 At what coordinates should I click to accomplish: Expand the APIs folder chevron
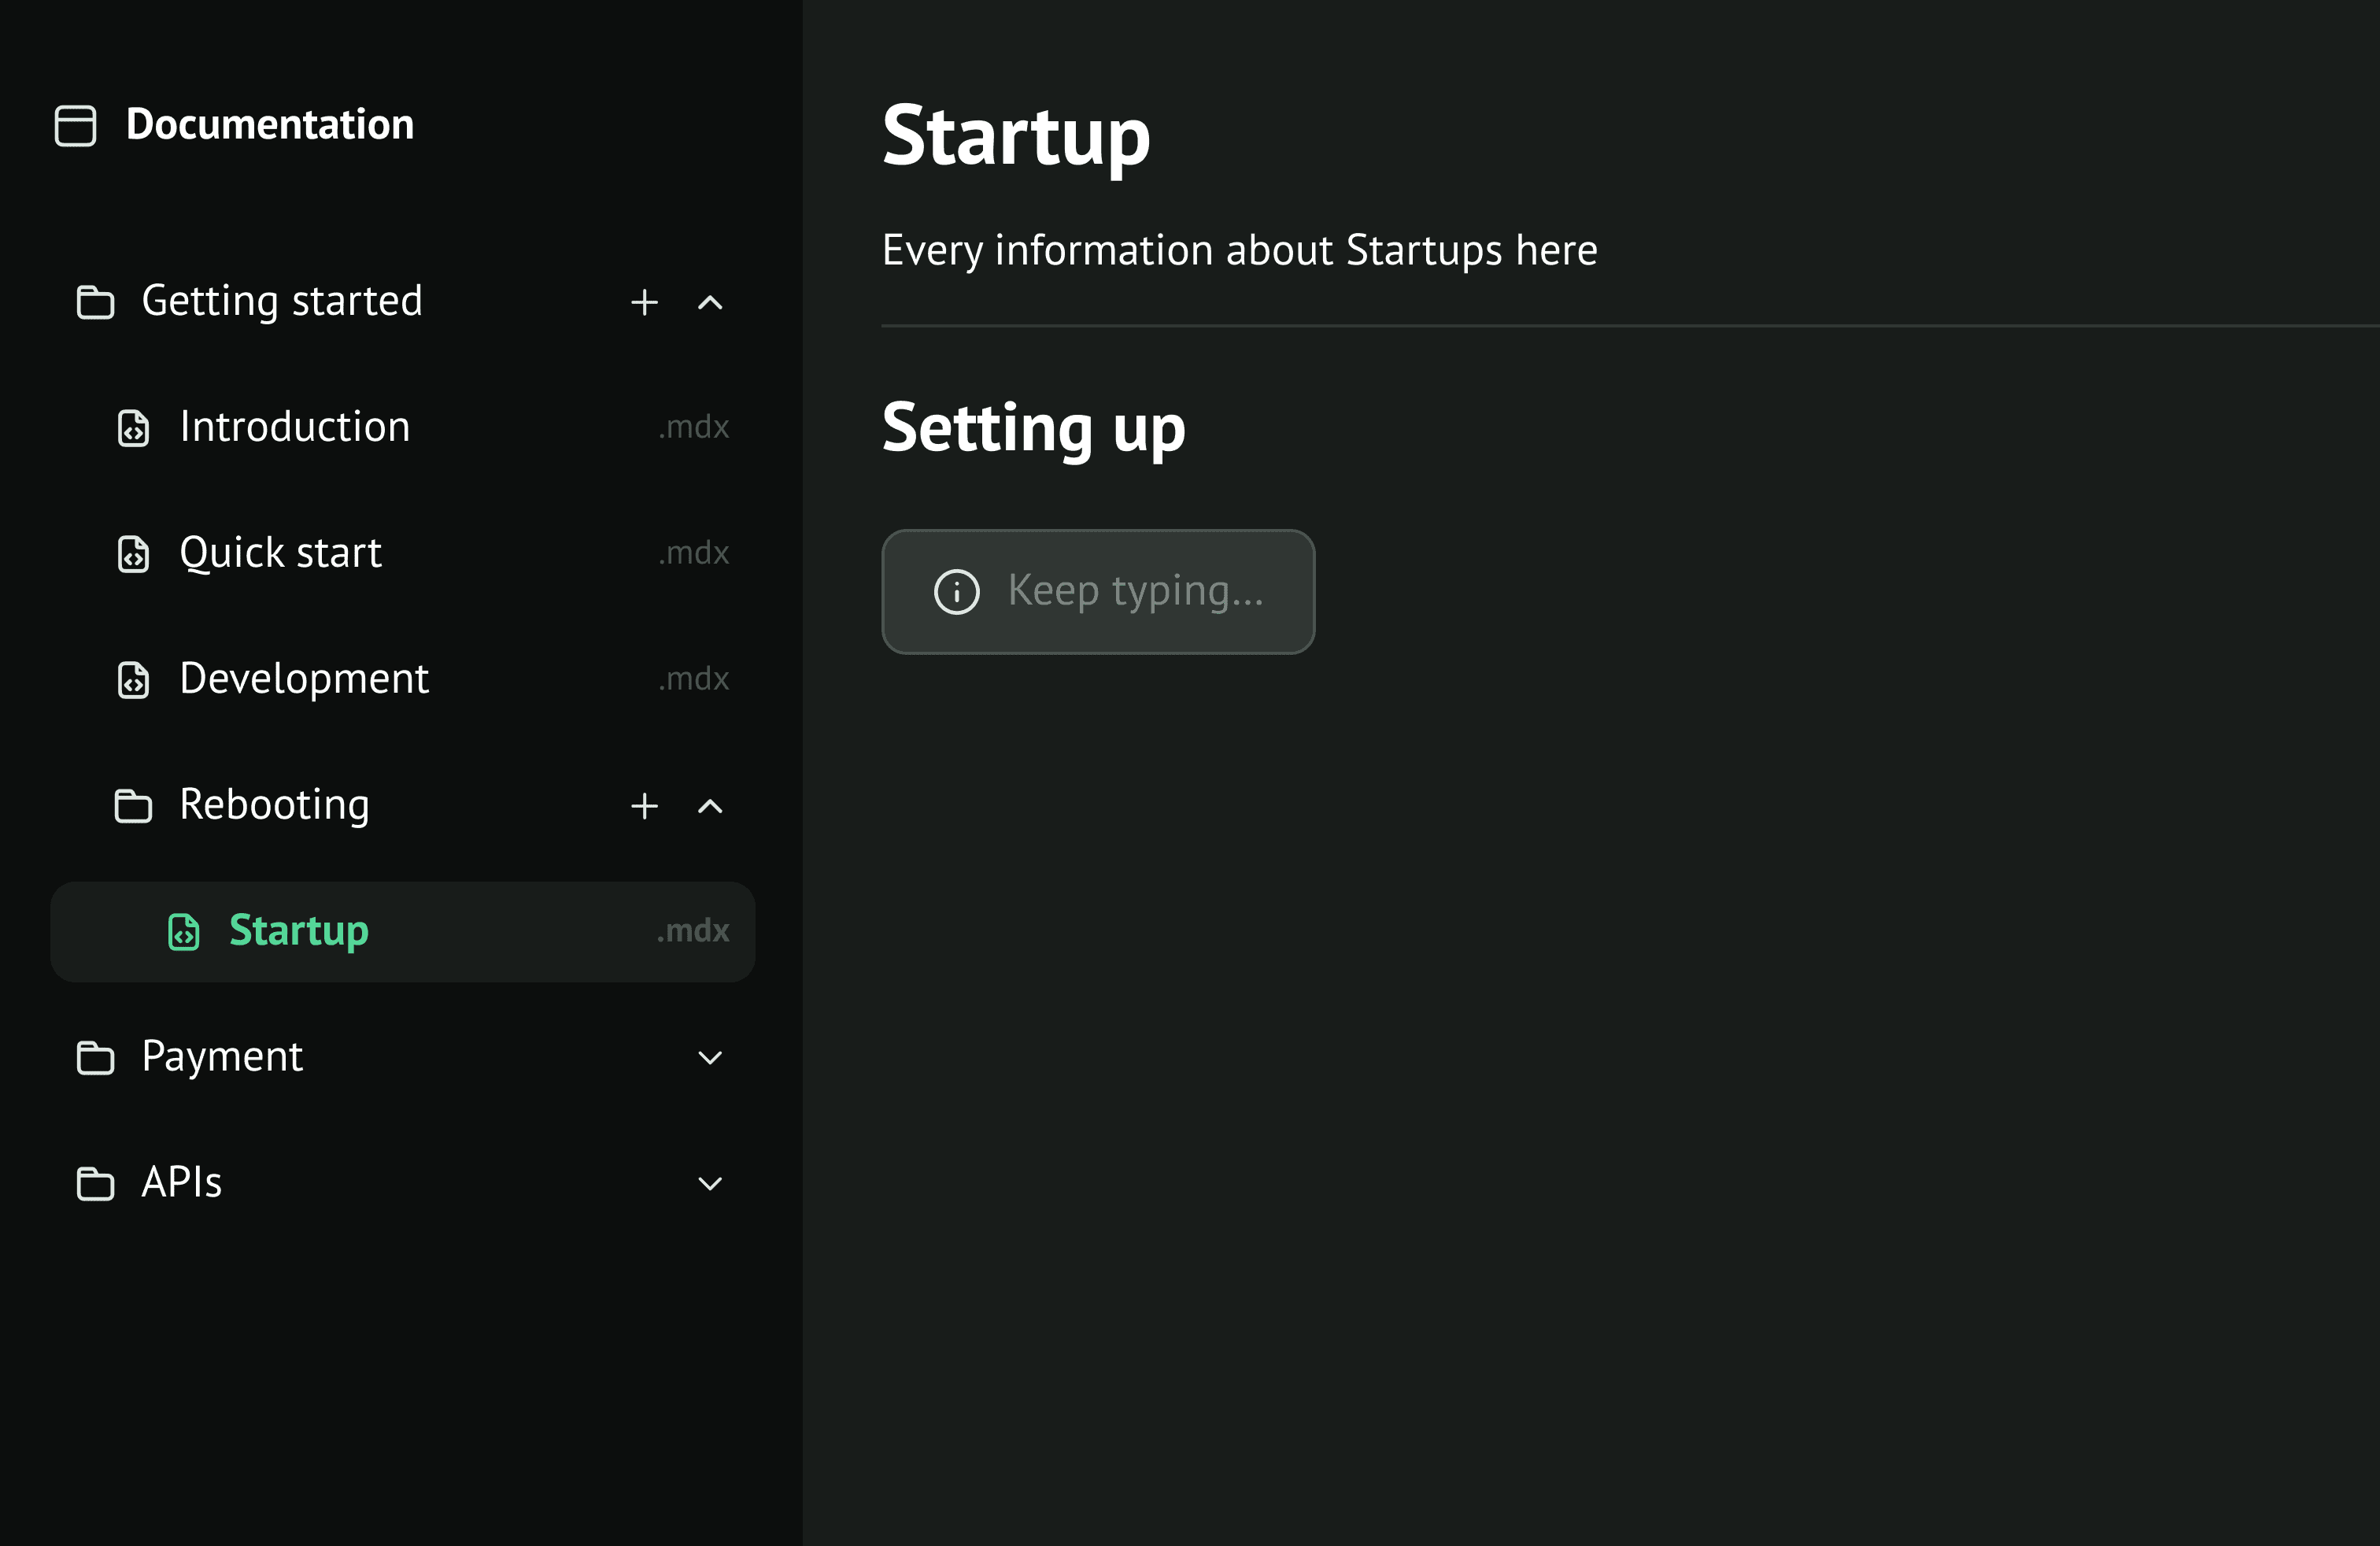click(710, 1184)
